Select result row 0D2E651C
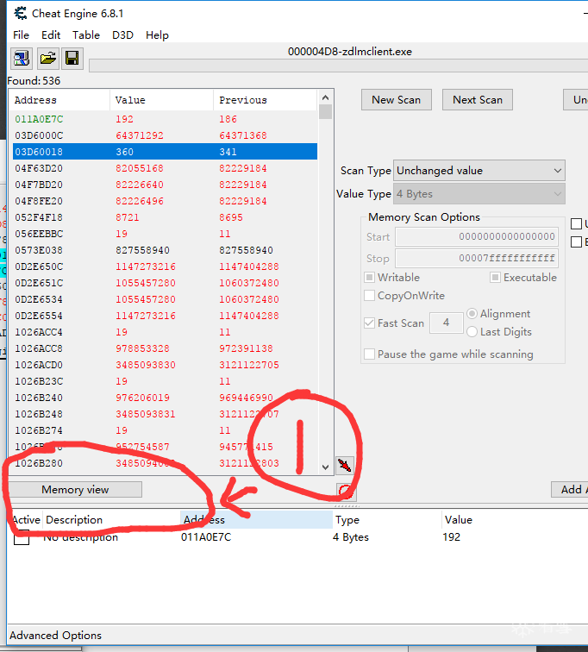Image resolution: width=588 pixels, height=652 pixels. pos(165,283)
